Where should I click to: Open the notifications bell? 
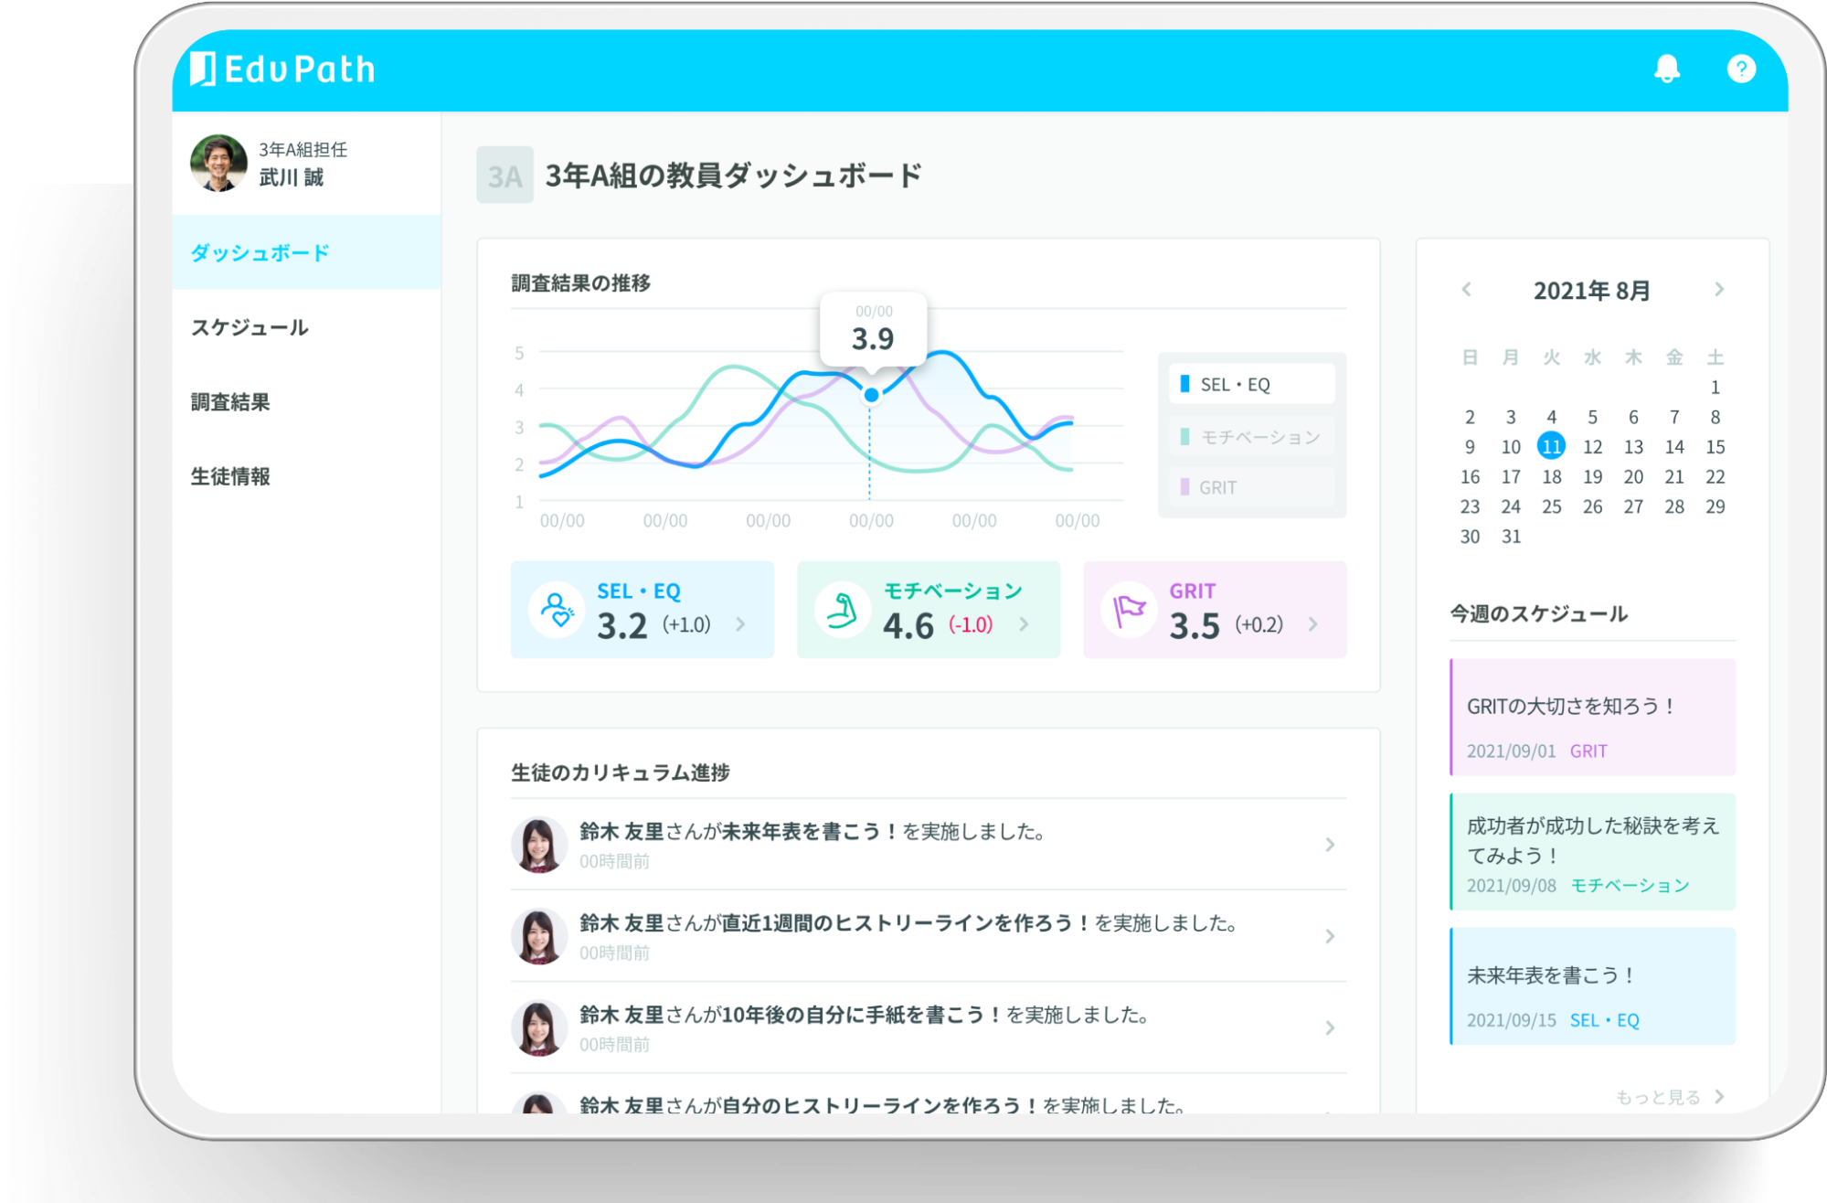click(1666, 69)
